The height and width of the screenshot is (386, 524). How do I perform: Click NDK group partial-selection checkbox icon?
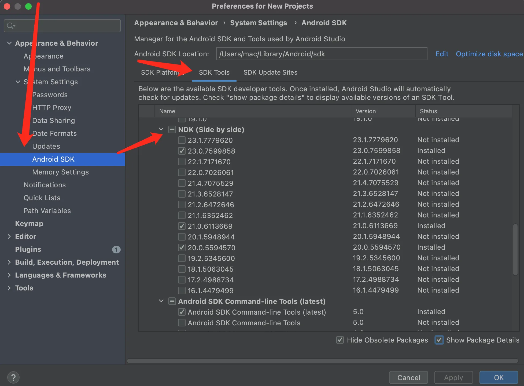[x=172, y=130]
